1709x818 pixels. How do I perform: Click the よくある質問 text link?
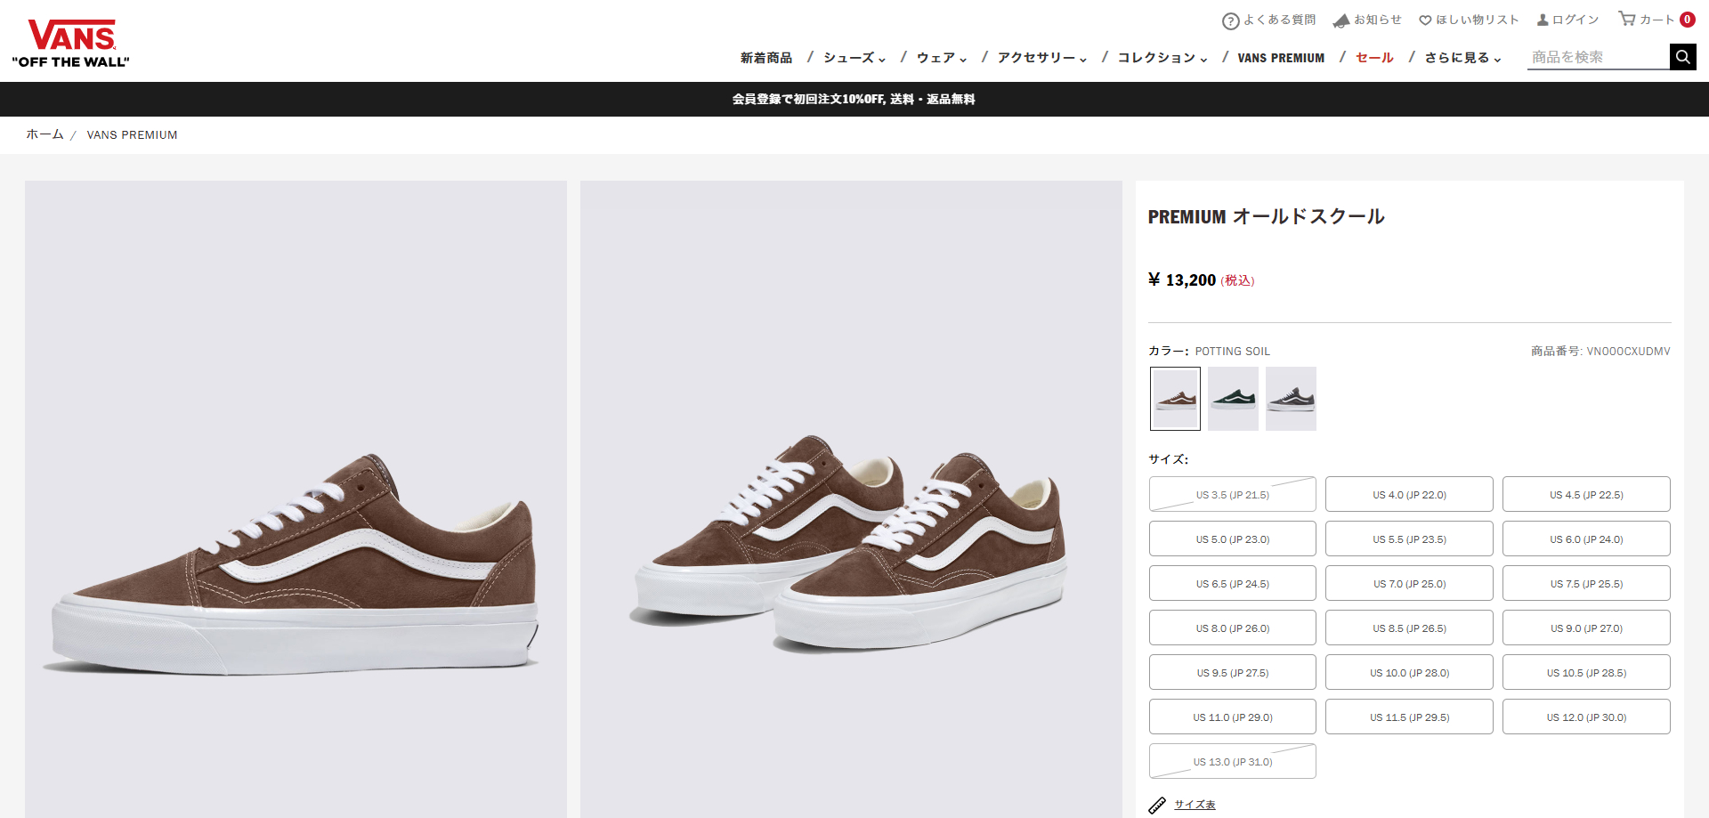(x=1279, y=20)
